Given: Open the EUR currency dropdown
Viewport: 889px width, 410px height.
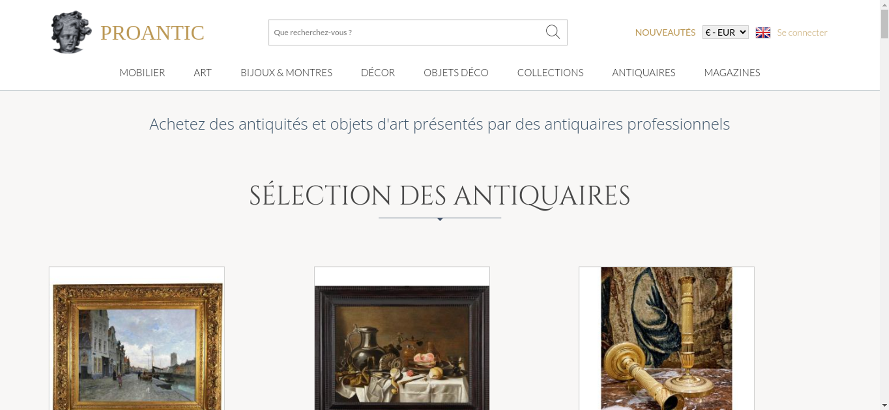Looking at the screenshot, I should click(x=725, y=32).
